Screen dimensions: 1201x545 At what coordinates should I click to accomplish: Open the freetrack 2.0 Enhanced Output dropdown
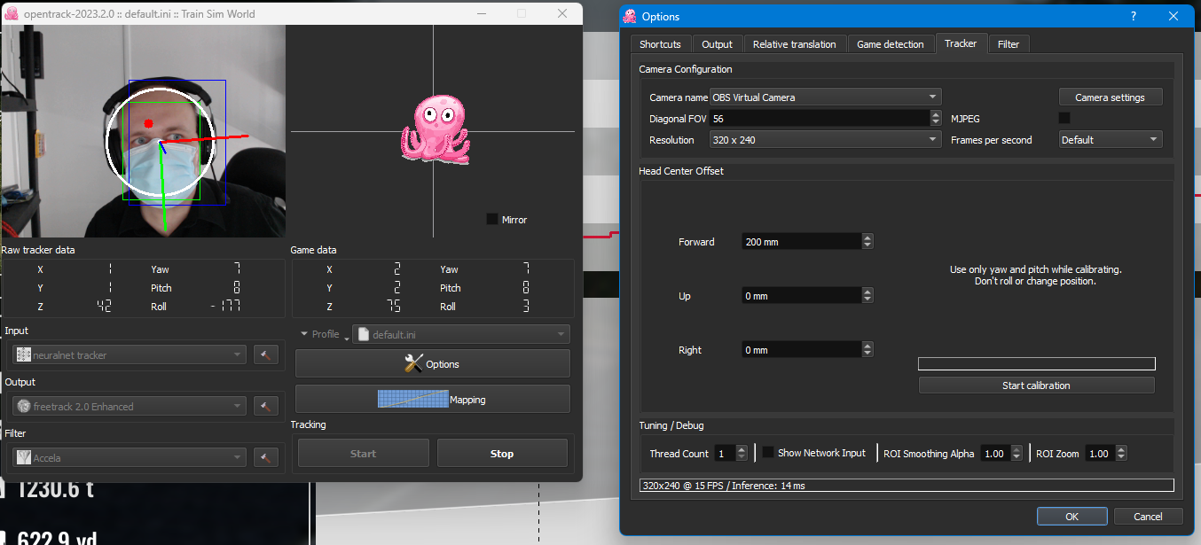click(x=130, y=406)
